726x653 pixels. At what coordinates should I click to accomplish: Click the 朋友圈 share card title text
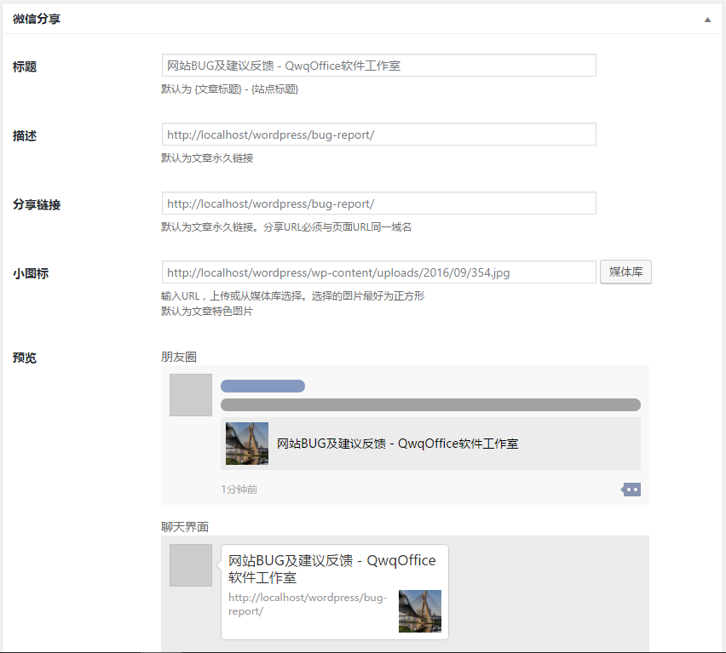[397, 444]
